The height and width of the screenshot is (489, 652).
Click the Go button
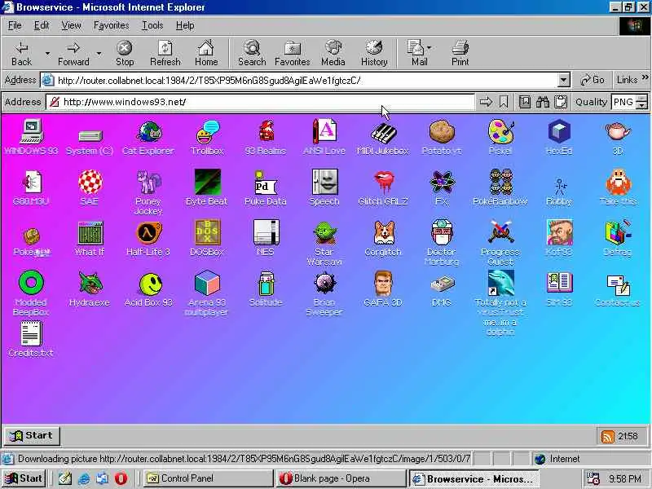tap(593, 79)
